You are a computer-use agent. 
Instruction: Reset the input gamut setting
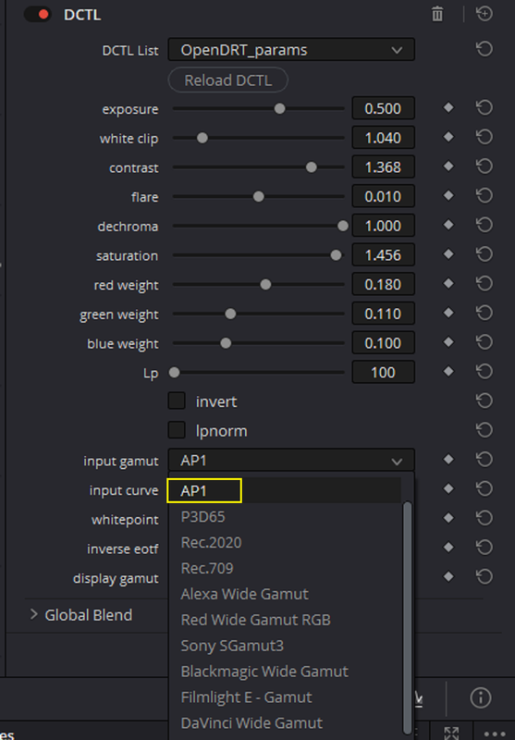[x=484, y=460]
